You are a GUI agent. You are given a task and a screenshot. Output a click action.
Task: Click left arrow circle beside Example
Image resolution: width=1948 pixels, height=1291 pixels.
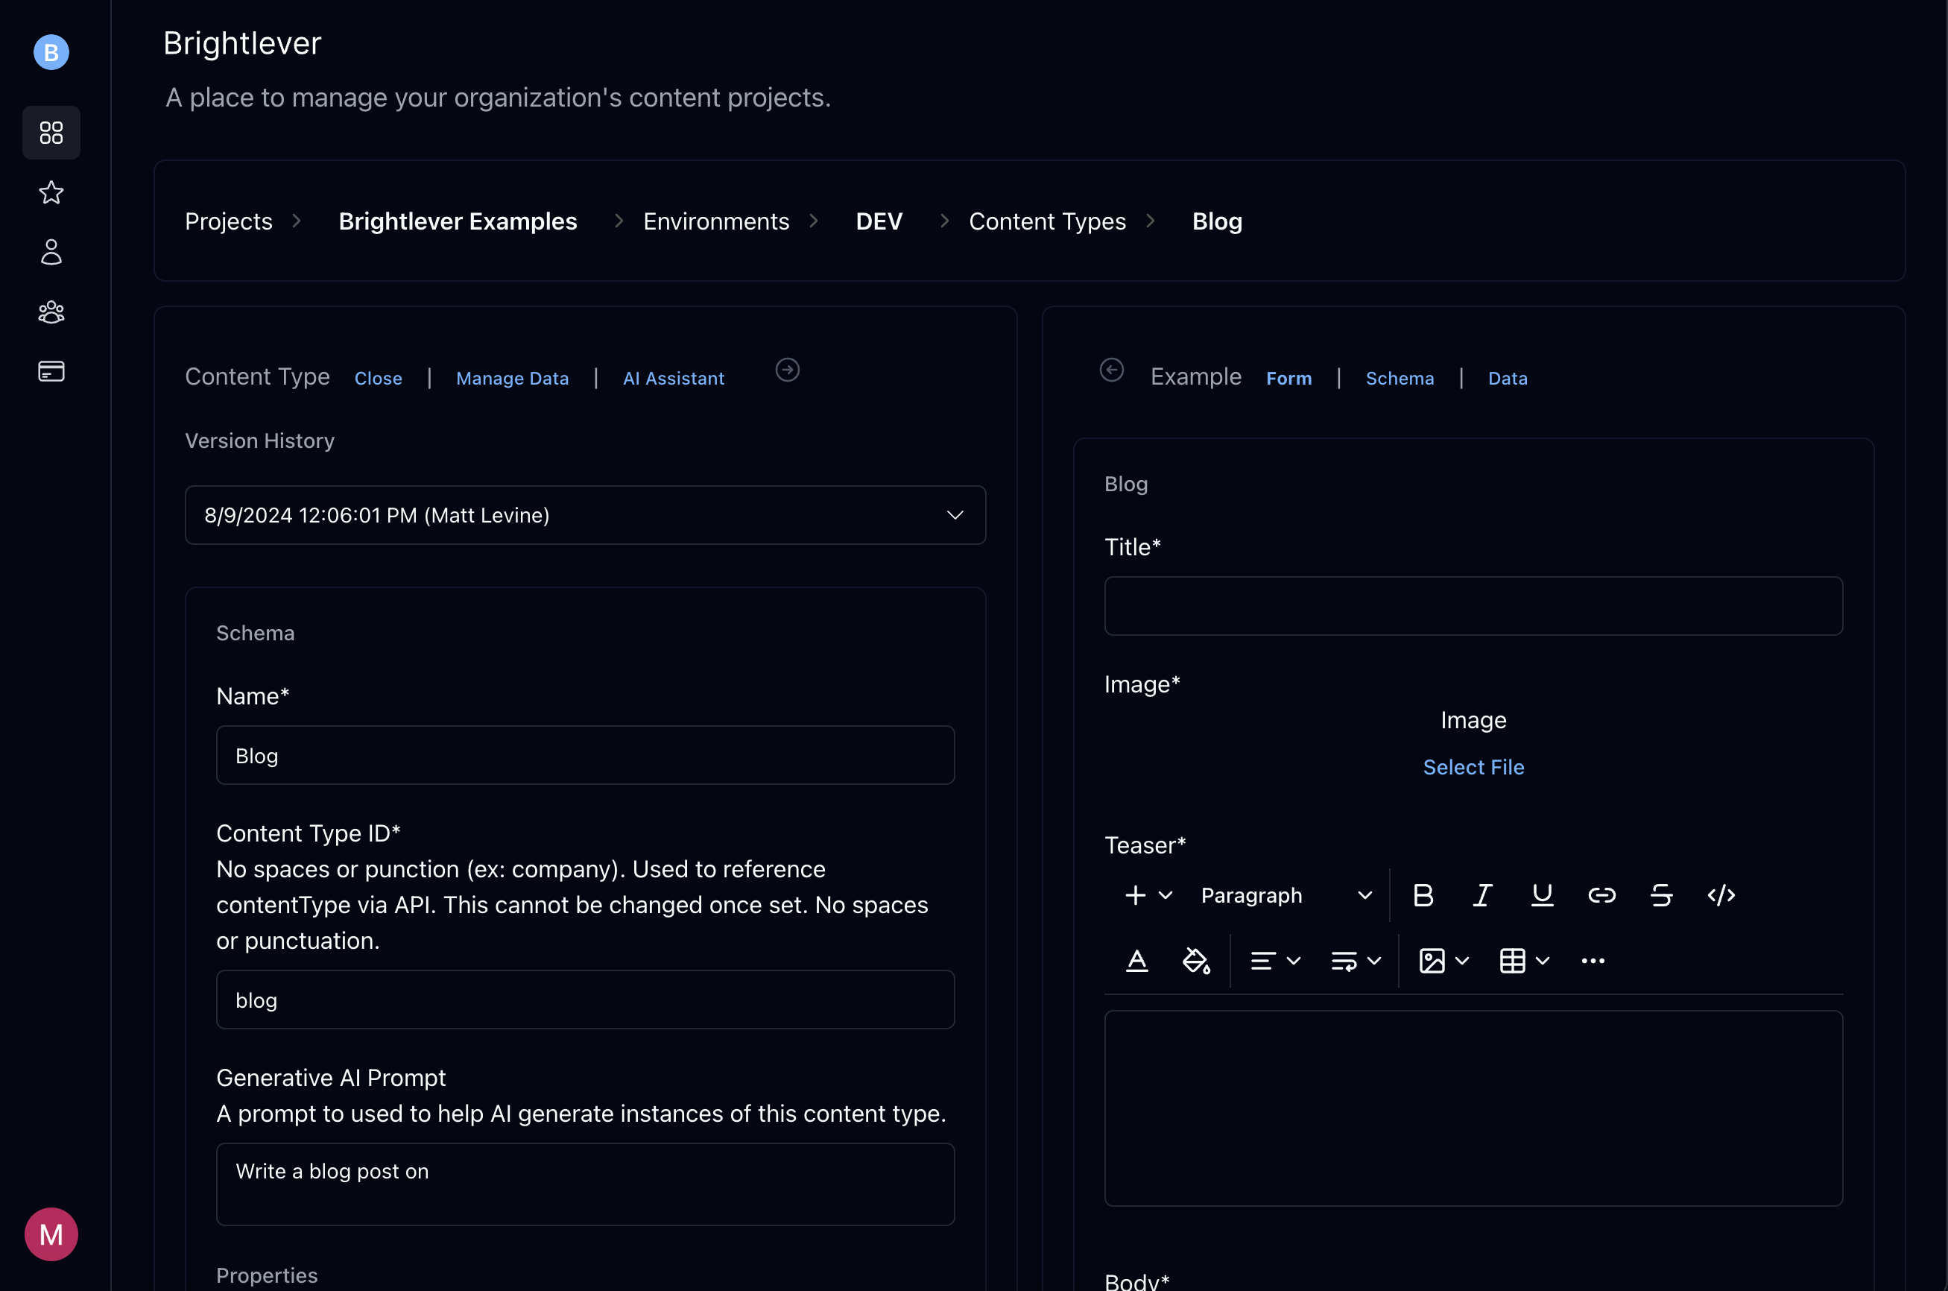click(x=1112, y=370)
